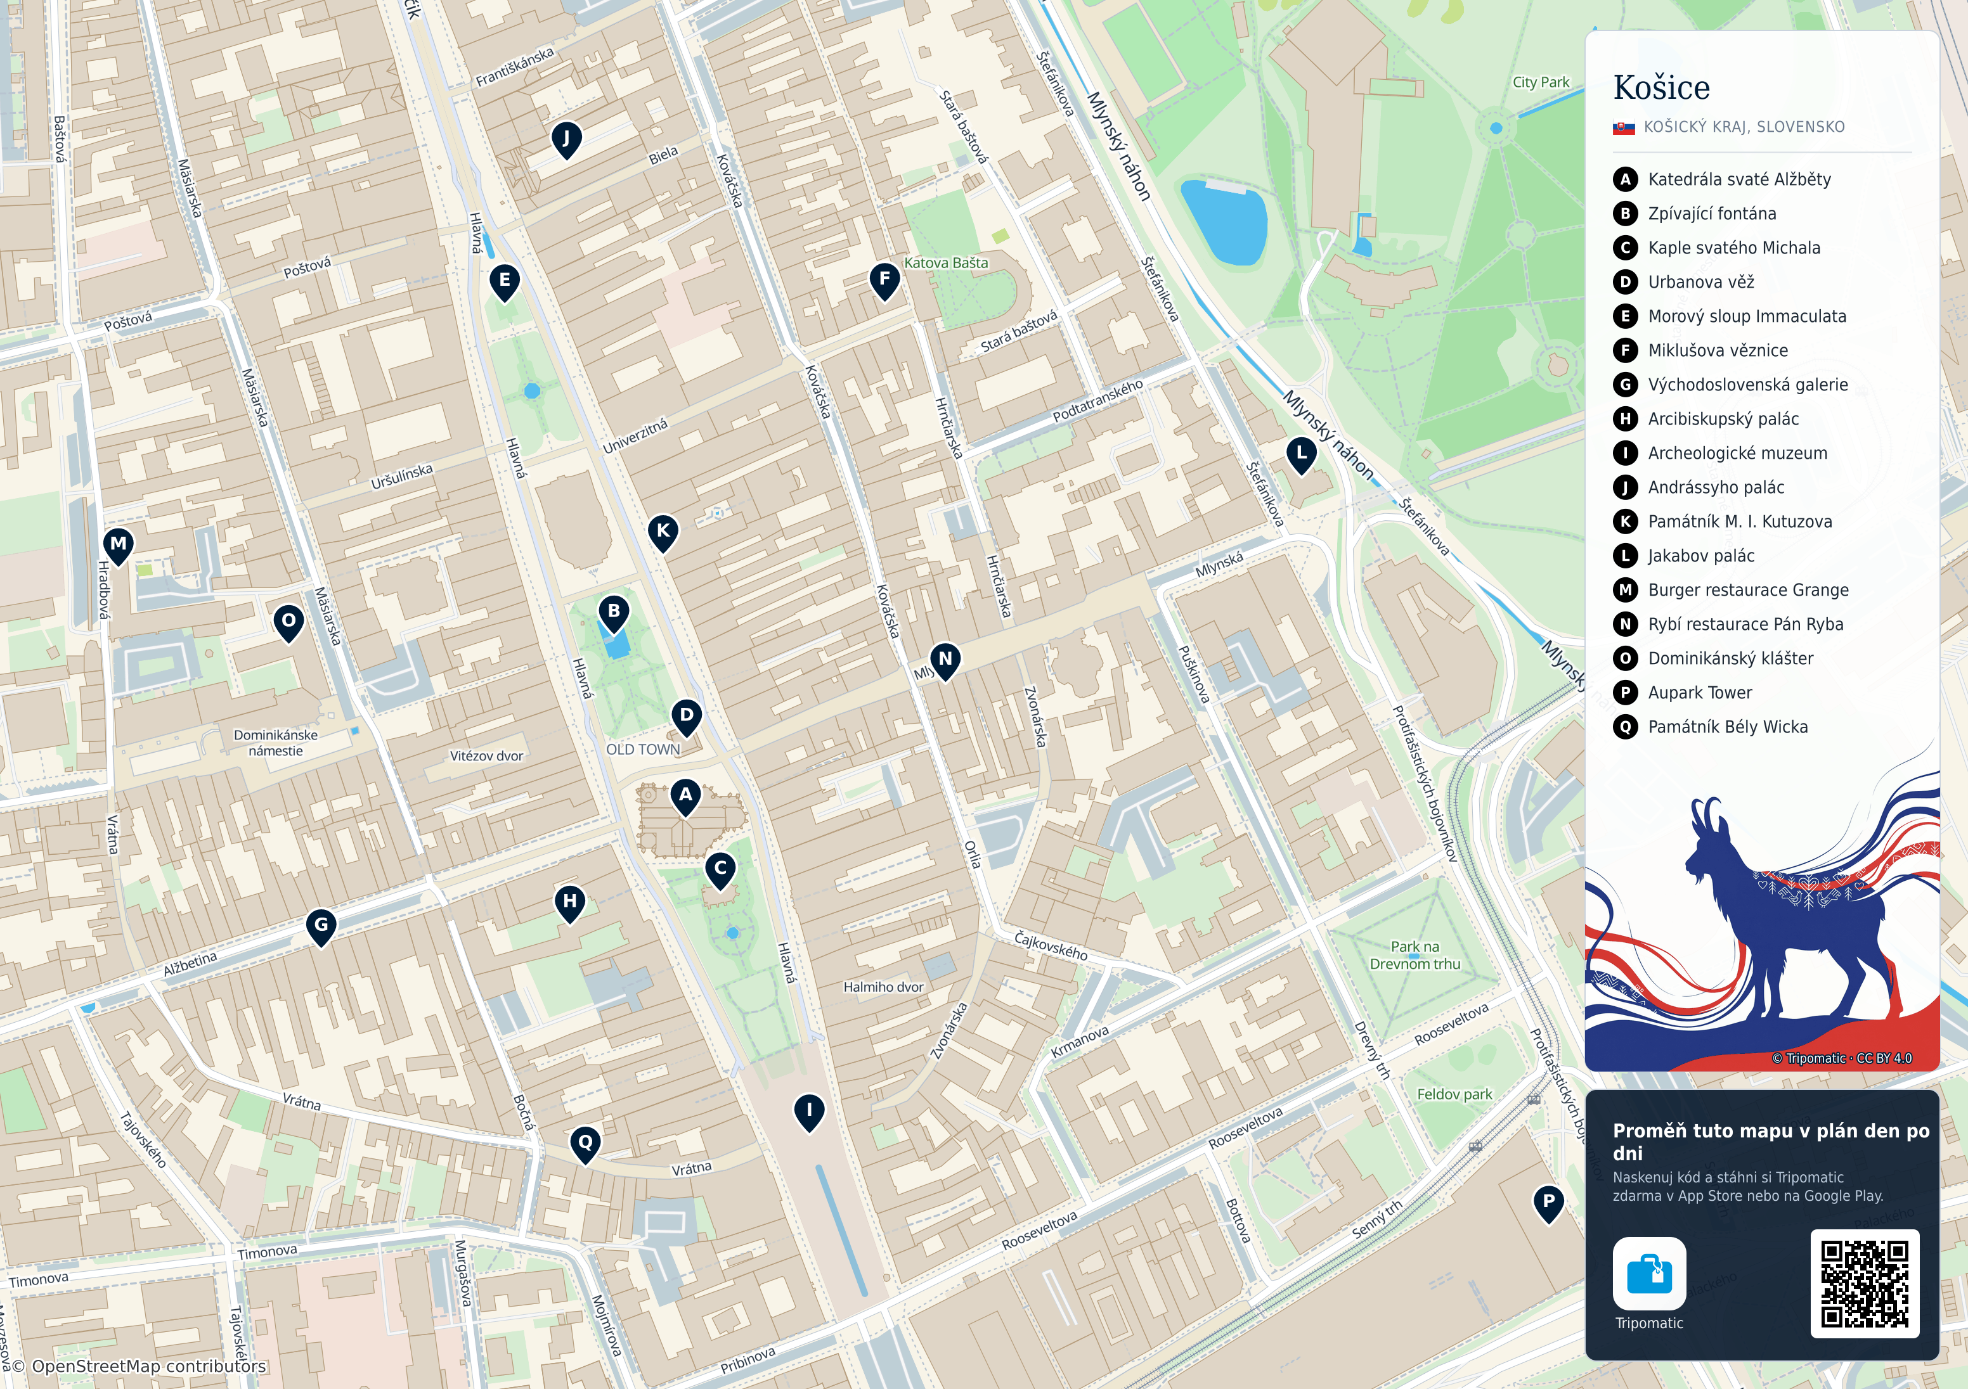Click map pin L on Štefánikova
The image size is (1968, 1389).
click(1302, 455)
